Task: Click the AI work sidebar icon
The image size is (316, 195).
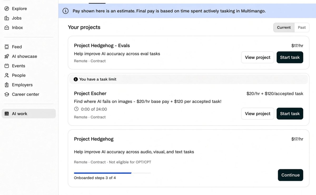Action: (7, 114)
